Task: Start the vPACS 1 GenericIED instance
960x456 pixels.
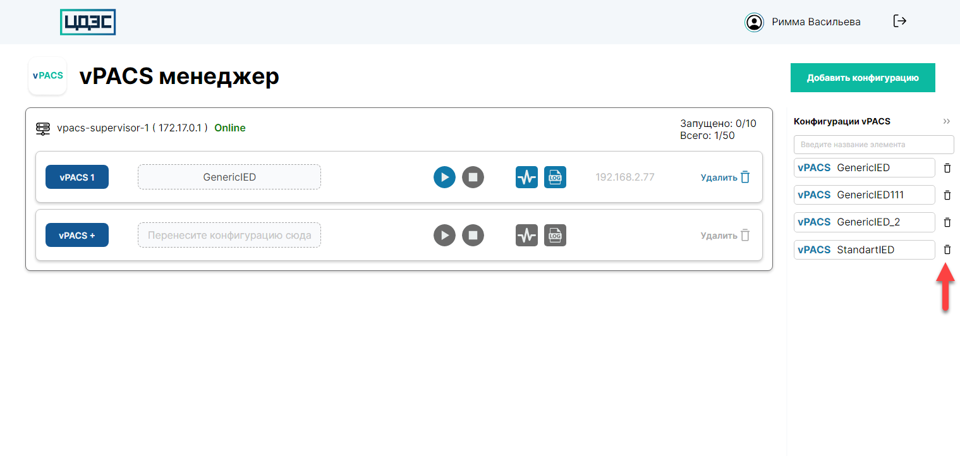Action: 444,177
